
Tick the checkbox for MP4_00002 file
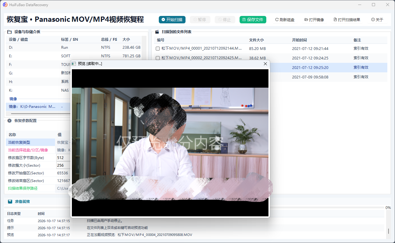[x=158, y=58]
